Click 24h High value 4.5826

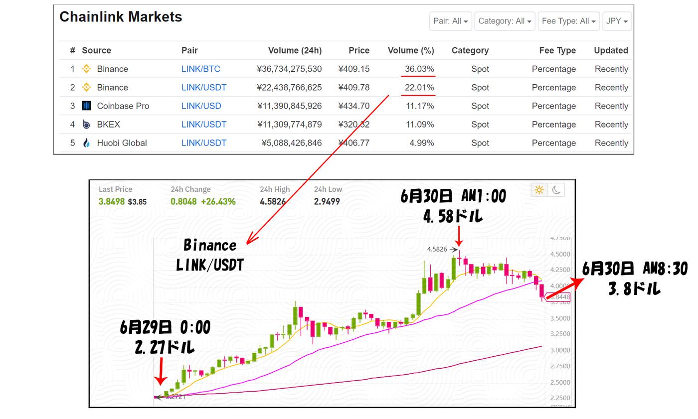[x=273, y=201]
